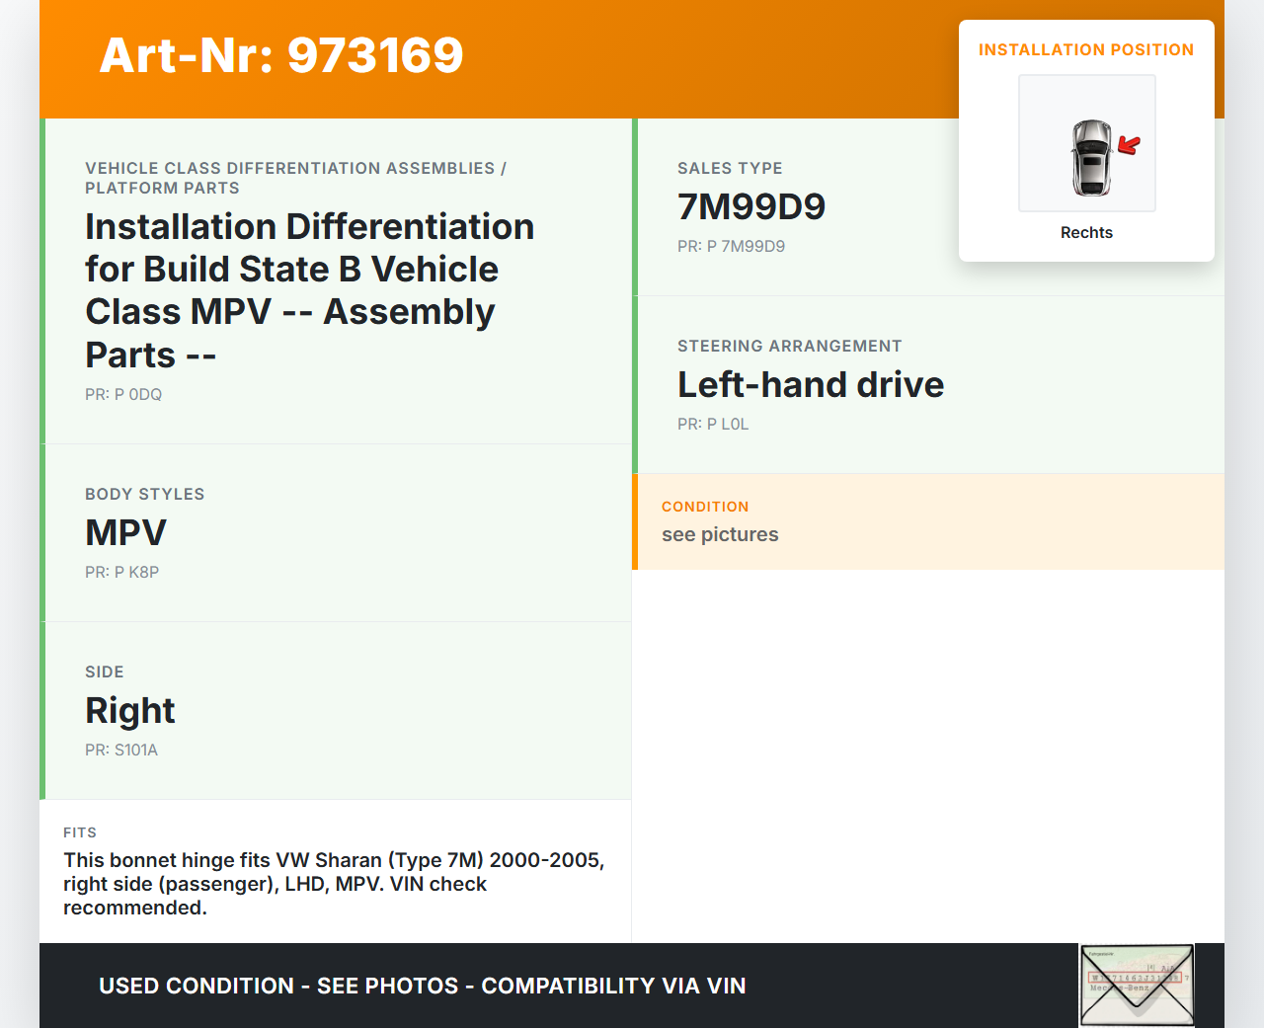Select the 'This bonnet hinge fits VW Sharan' description

tap(334, 884)
